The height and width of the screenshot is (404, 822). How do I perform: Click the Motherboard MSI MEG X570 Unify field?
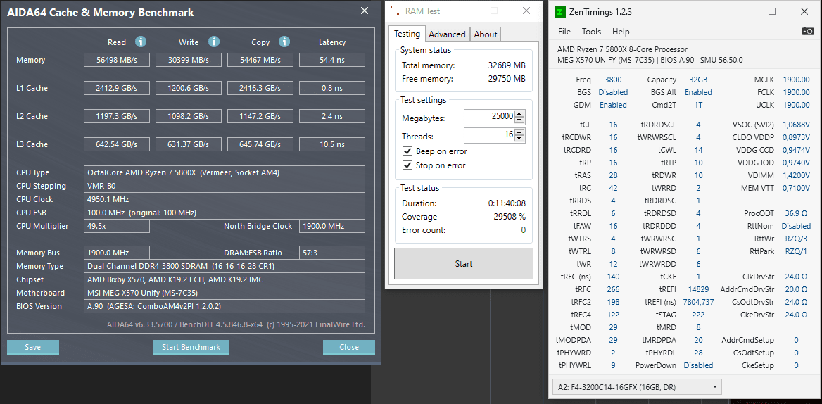225,293
